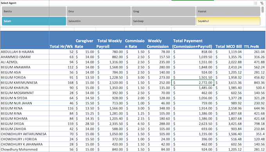Click the 2,772.00 total payment cell

193,82
